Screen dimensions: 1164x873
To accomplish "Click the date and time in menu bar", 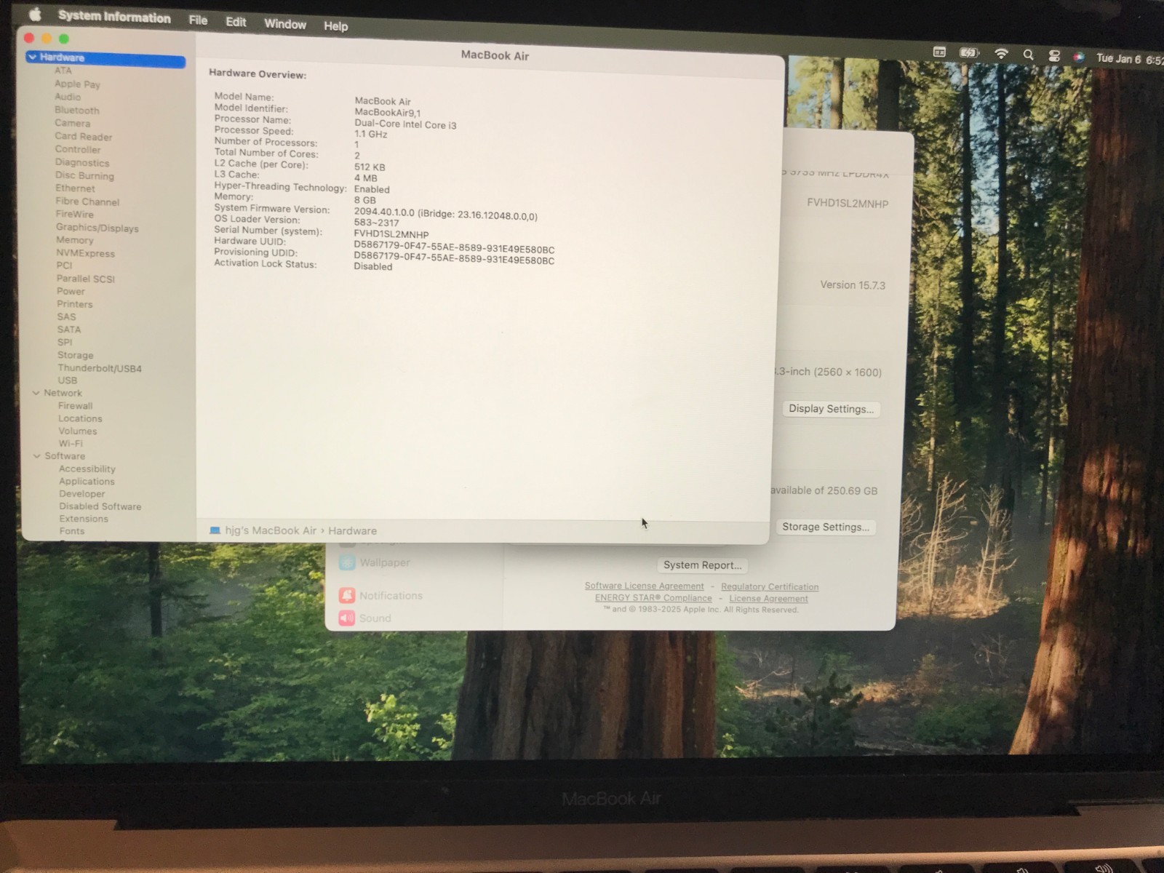I will 1130,59.
